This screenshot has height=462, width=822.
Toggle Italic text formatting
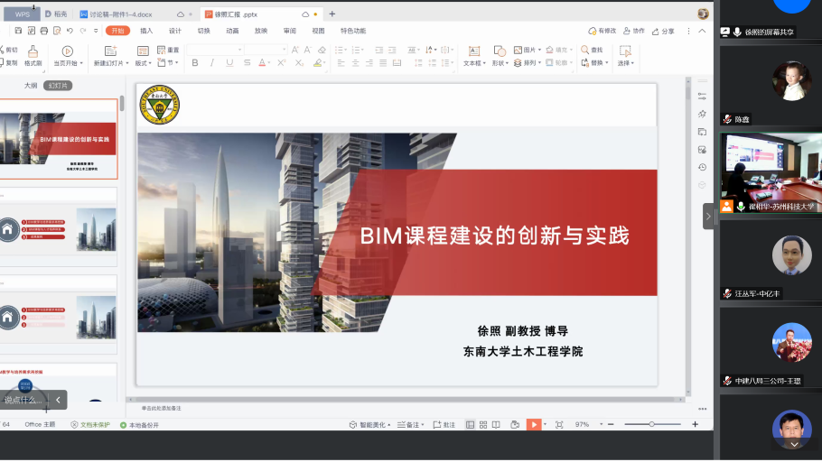[x=212, y=63]
